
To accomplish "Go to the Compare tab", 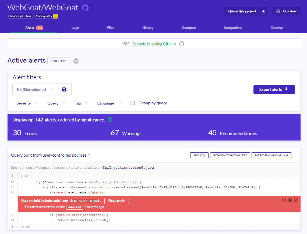I will pyautogui.click(x=189, y=28).
